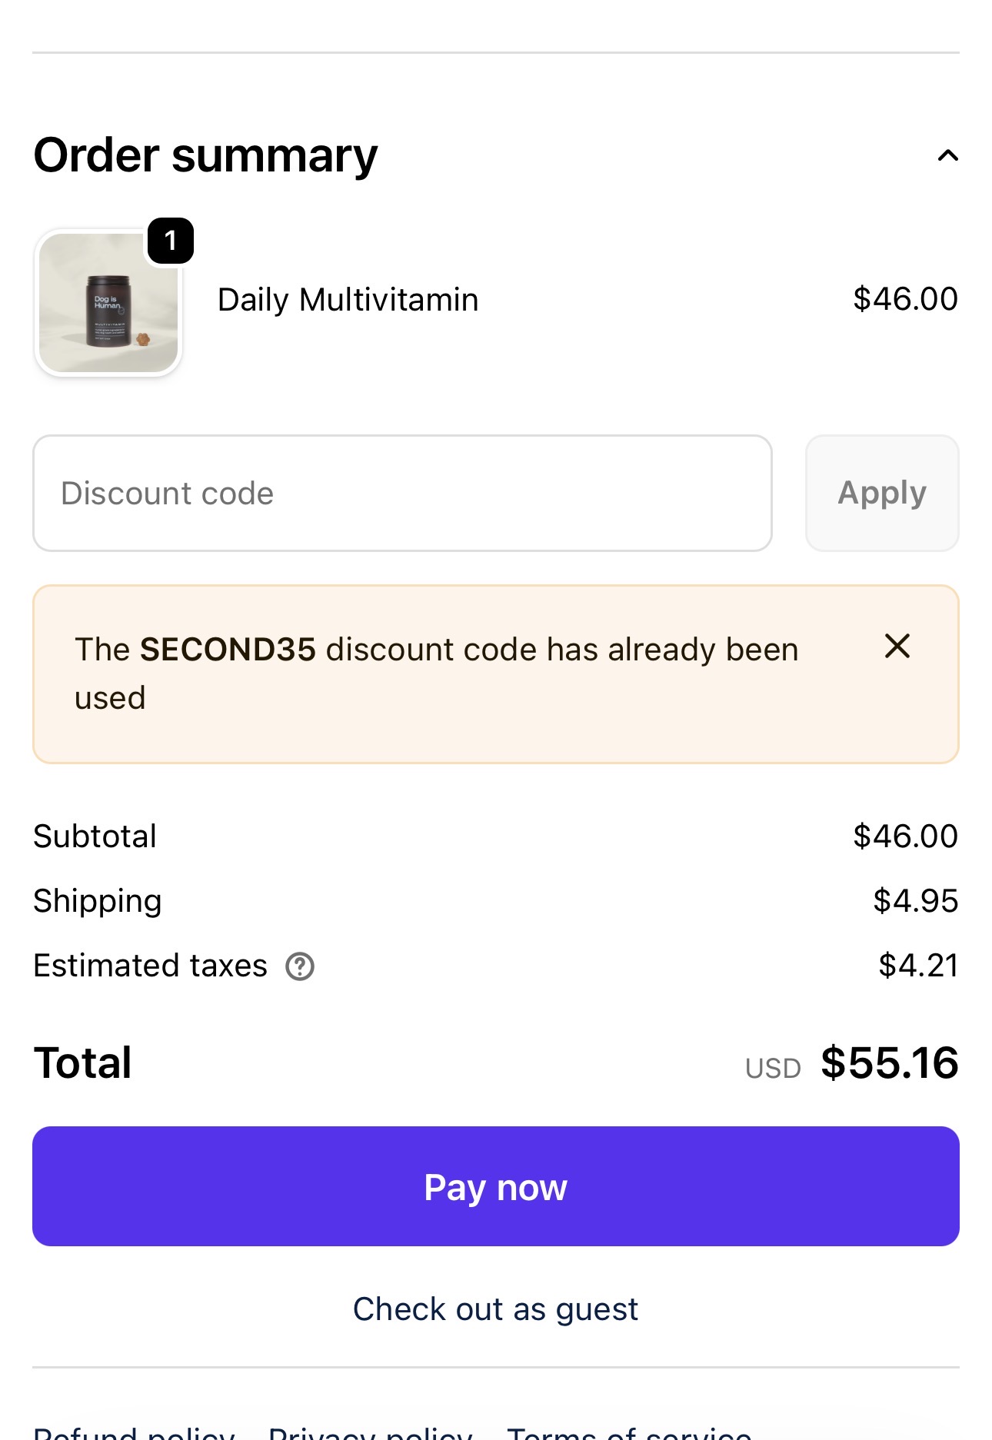This screenshot has width=992, height=1440.
Task: Click the Estimated taxes label
Action: [x=151, y=966]
